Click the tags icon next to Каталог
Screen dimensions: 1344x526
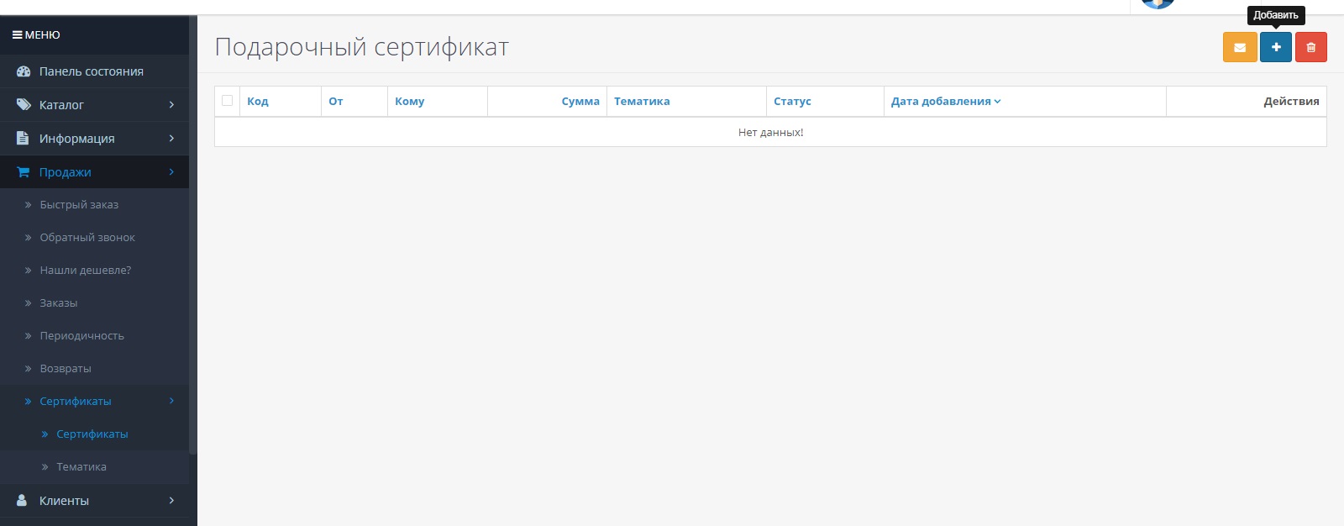24,105
